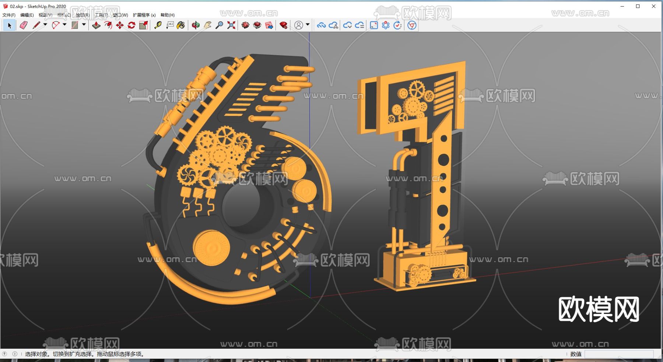Screen dimensions: 663x362
Task: Maximize the SketchUp window
Action: [638, 6]
